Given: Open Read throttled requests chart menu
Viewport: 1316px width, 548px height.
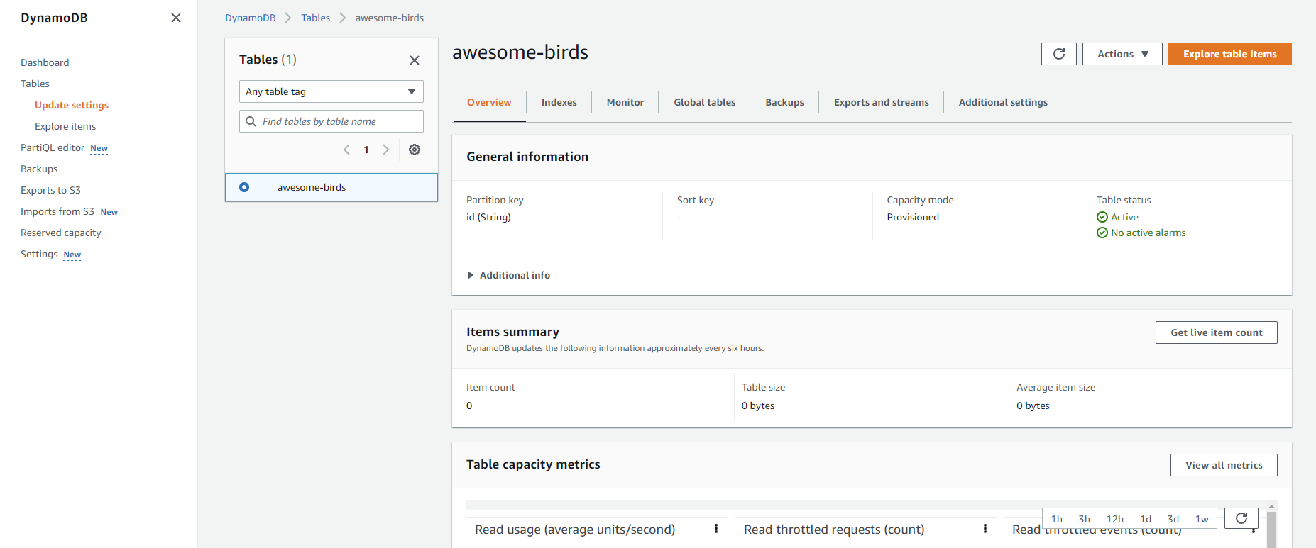Looking at the screenshot, I should pos(985,529).
